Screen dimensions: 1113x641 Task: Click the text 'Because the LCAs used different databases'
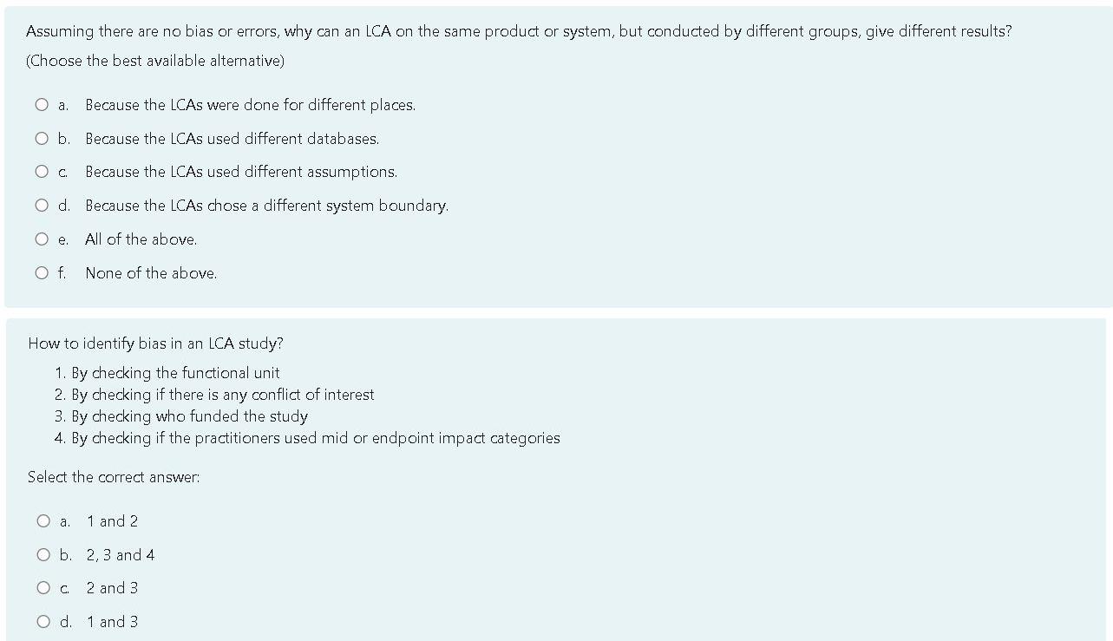[x=231, y=138]
